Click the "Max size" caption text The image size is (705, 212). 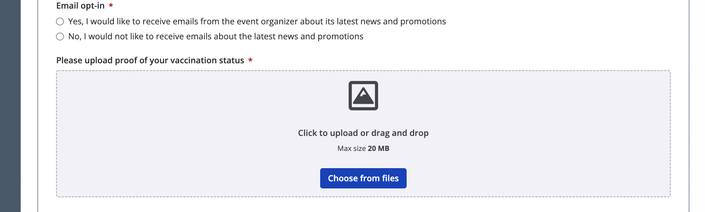pyautogui.click(x=351, y=148)
